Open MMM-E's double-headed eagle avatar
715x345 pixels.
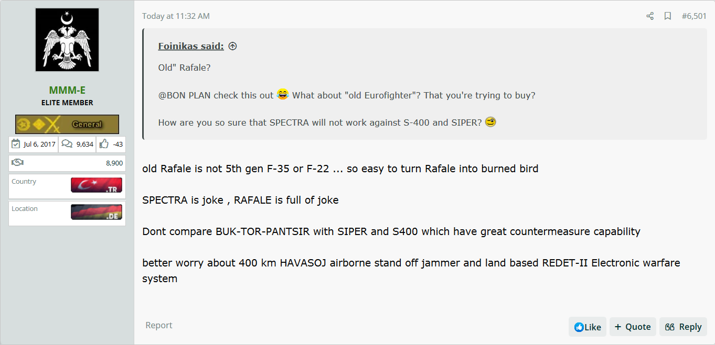67,40
